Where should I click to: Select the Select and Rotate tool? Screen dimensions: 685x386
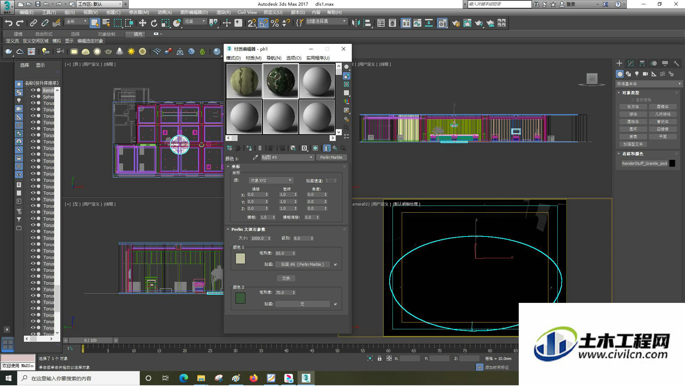coord(154,23)
